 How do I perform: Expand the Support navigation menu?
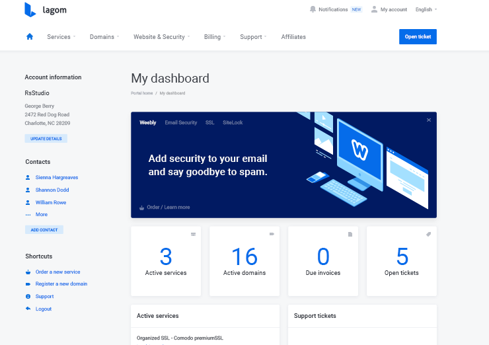tap(253, 37)
